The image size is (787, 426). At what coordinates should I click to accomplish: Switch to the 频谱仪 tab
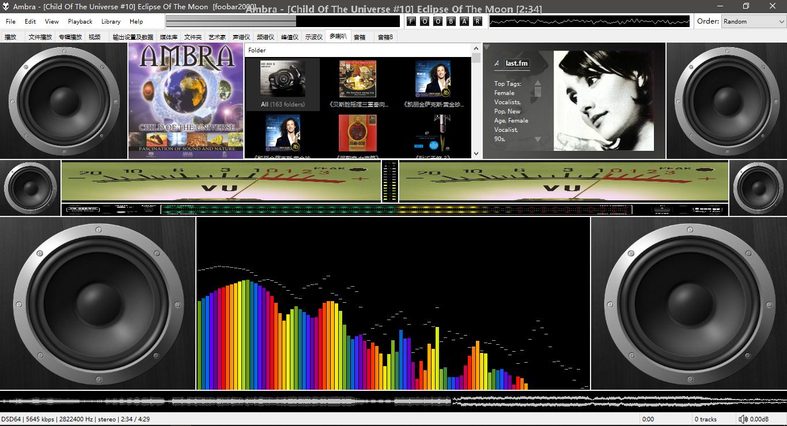[x=265, y=37]
